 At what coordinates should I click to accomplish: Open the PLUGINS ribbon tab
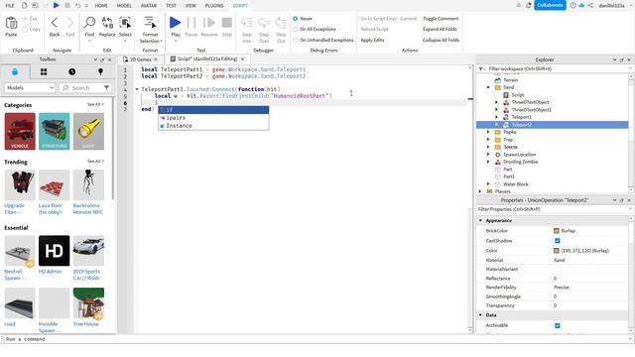tap(214, 6)
